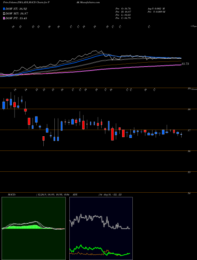This screenshot has width=197, height=260.
Task: Click the 'Pre O: 16.76' open value
Action: pyautogui.click(x=123, y=8)
